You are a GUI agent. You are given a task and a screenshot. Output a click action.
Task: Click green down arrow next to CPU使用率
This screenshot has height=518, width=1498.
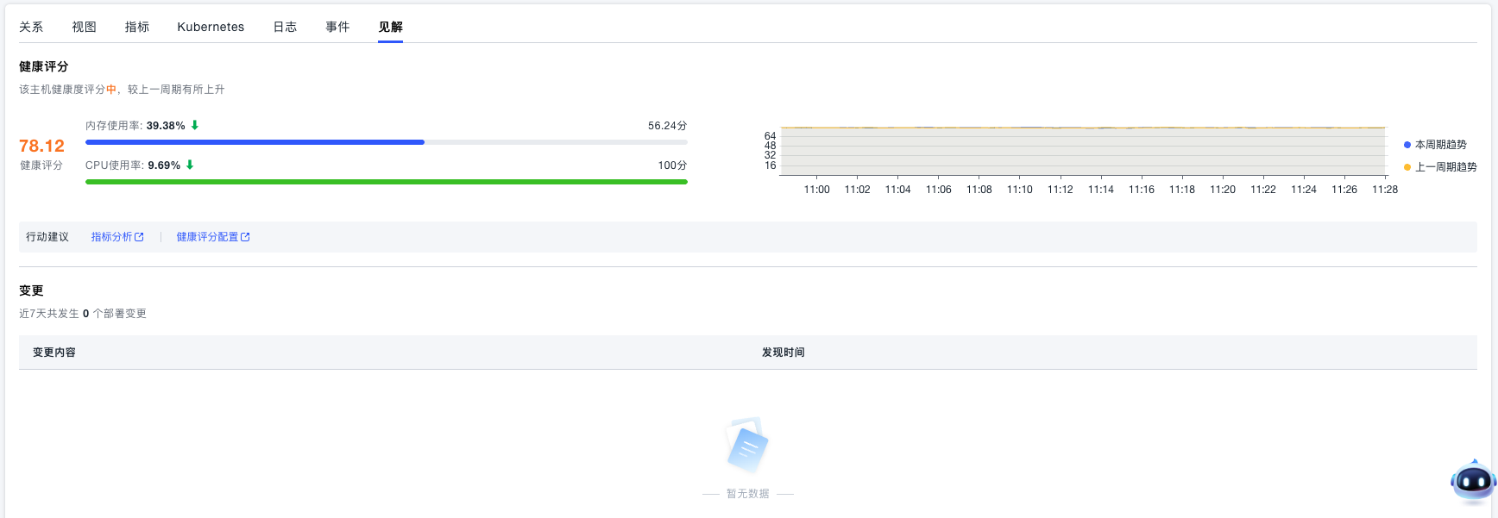(x=190, y=165)
